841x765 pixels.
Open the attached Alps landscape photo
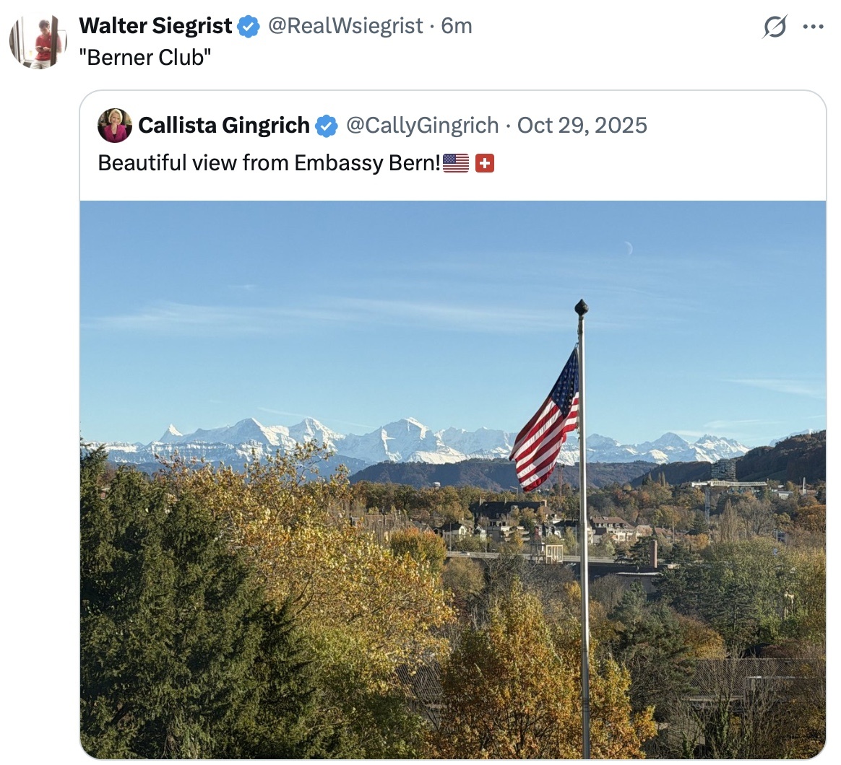click(453, 479)
